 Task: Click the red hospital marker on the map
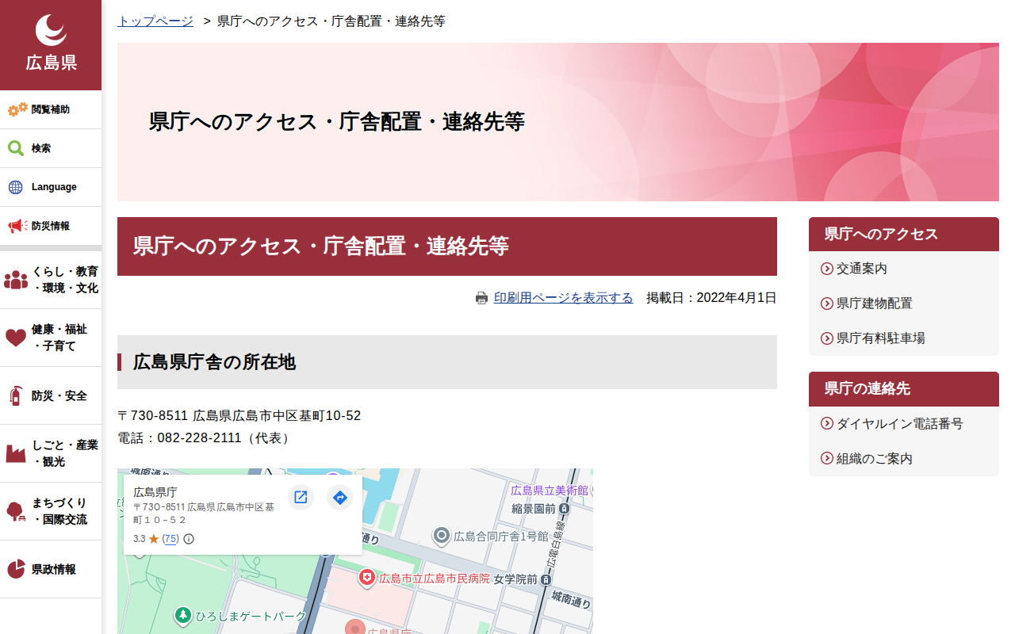click(366, 579)
